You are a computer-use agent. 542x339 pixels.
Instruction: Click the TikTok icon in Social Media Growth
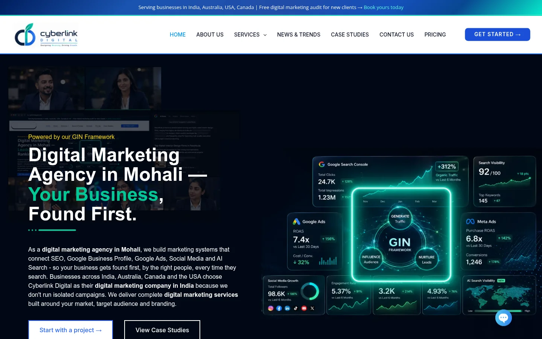(296, 308)
